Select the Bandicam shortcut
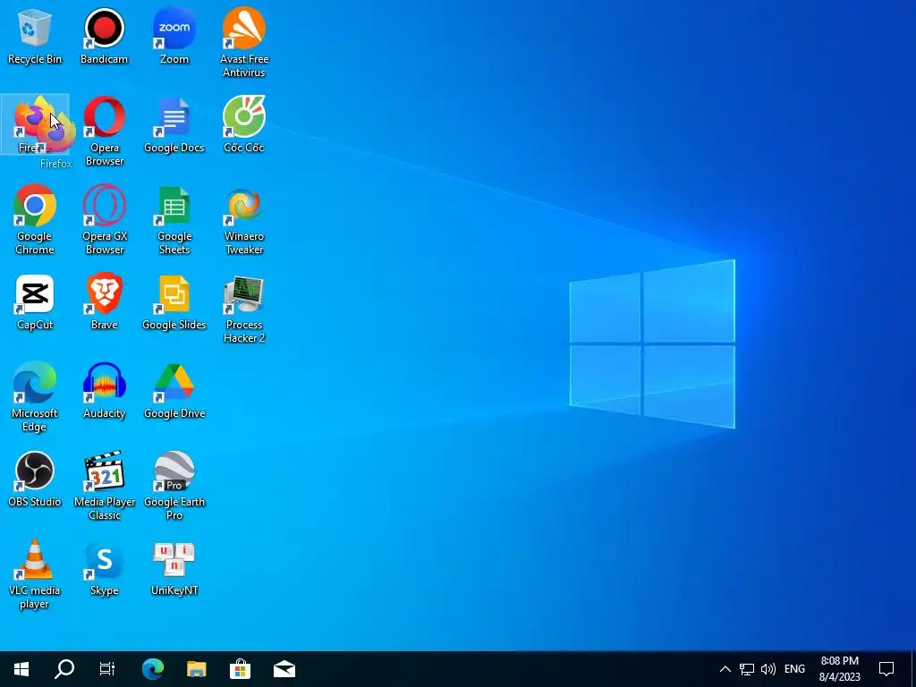Image resolution: width=916 pixels, height=687 pixels. (104, 36)
